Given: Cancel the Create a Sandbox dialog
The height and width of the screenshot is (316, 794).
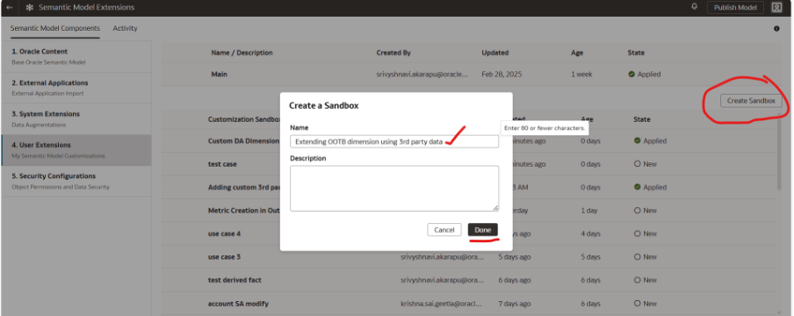Looking at the screenshot, I should click(444, 230).
